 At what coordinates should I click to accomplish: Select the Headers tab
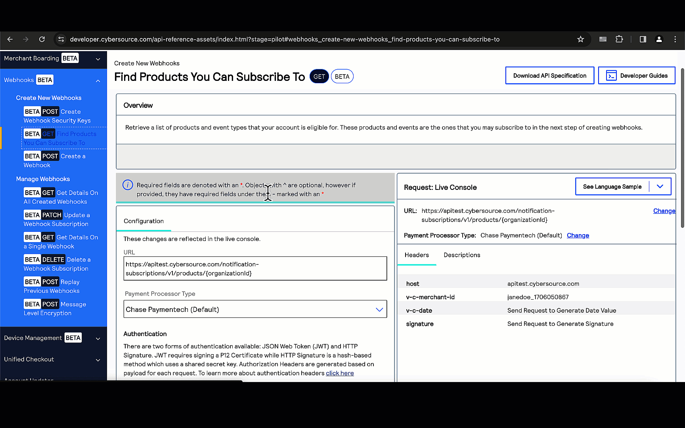pyautogui.click(x=417, y=255)
